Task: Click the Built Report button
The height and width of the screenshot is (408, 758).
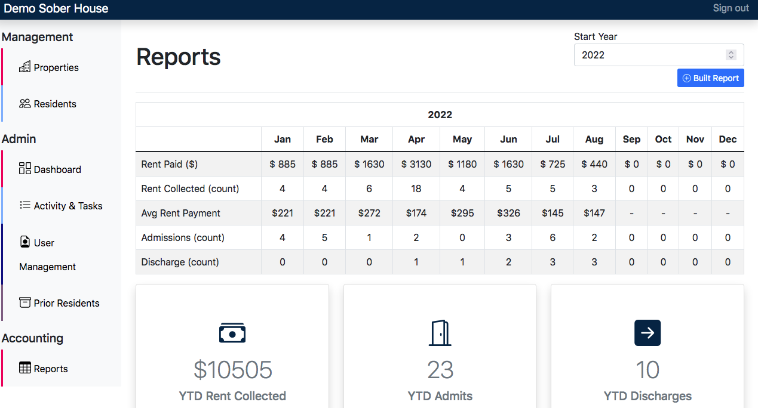Action: [710, 78]
